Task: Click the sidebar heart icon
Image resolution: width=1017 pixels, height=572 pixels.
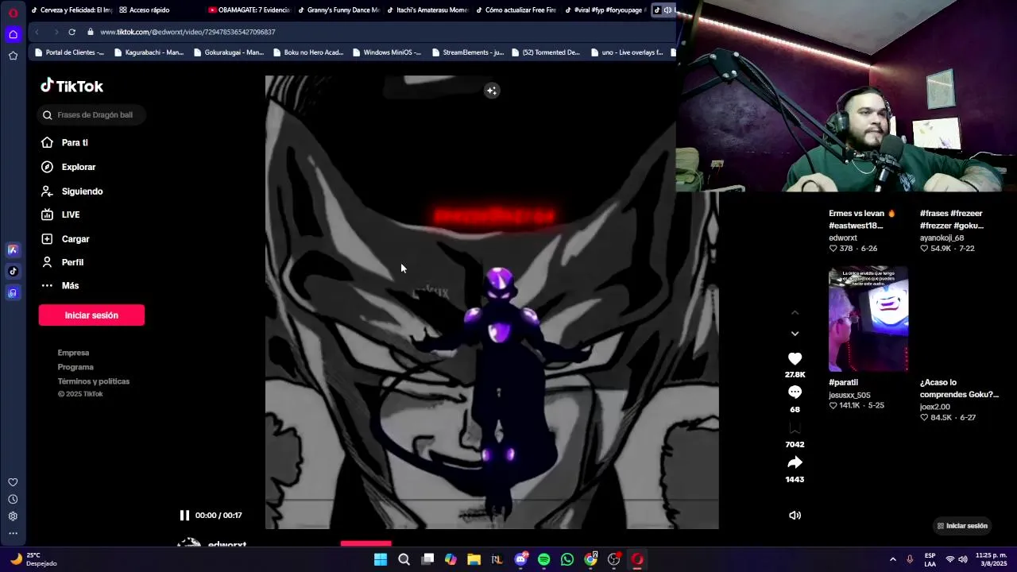Action: pos(13,482)
